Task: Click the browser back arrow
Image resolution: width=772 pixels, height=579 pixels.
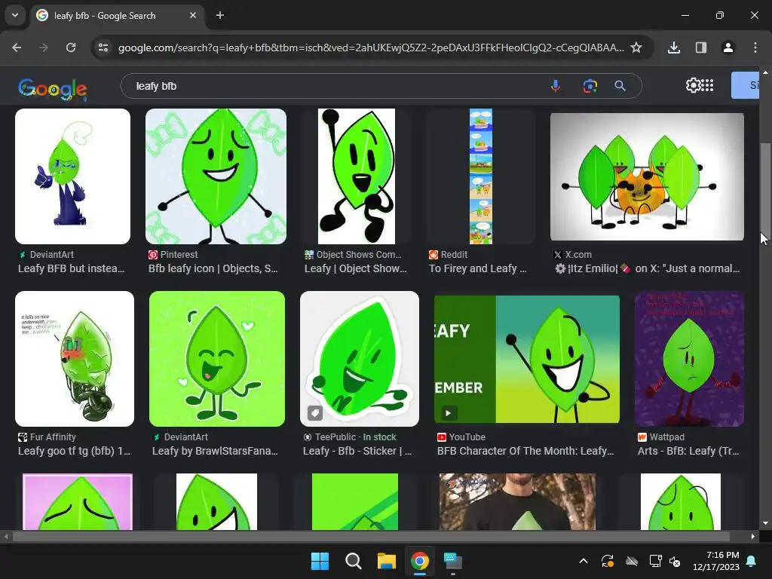Action: 17,47
